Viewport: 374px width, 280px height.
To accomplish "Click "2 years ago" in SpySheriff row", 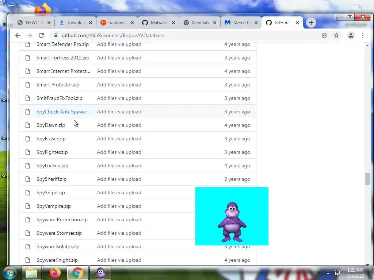I will coord(237,179).
